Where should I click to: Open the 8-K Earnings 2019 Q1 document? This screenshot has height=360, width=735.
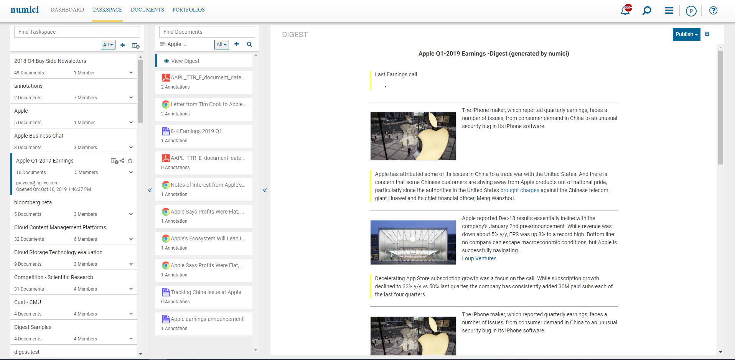pyautogui.click(x=196, y=131)
